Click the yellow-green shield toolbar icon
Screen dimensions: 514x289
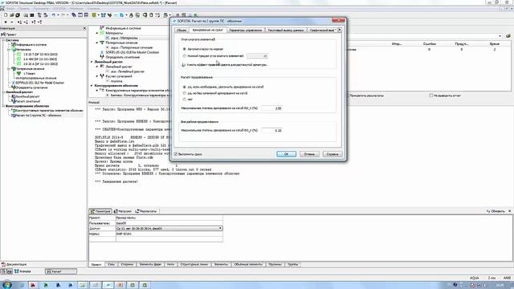click(94, 15)
